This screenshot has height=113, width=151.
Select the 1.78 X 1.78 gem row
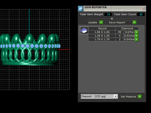pyautogui.click(x=113, y=40)
